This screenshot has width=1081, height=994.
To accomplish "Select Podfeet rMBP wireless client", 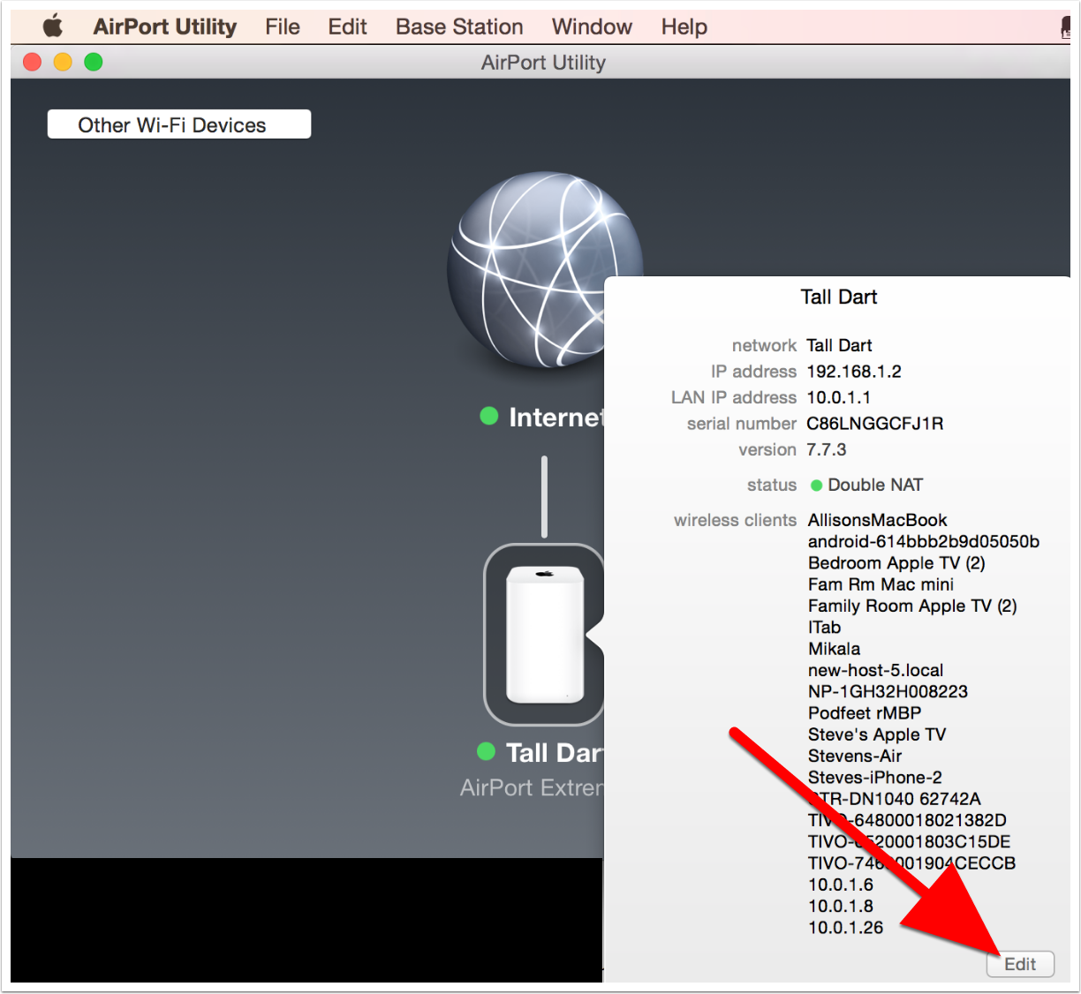I will tap(864, 712).
